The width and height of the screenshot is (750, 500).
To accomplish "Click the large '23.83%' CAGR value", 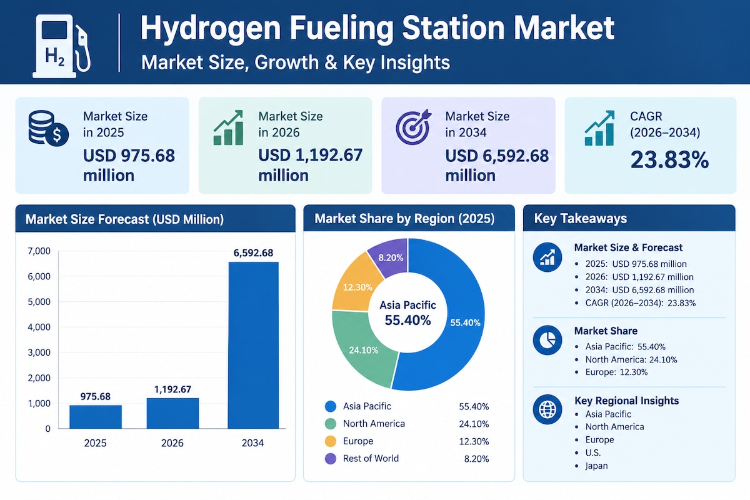I will [x=669, y=159].
